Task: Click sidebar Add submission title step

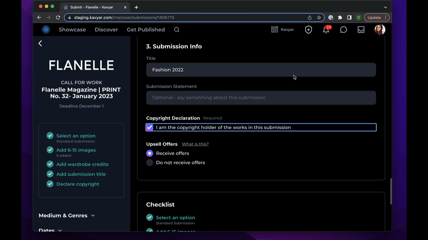Action: [x=81, y=174]
